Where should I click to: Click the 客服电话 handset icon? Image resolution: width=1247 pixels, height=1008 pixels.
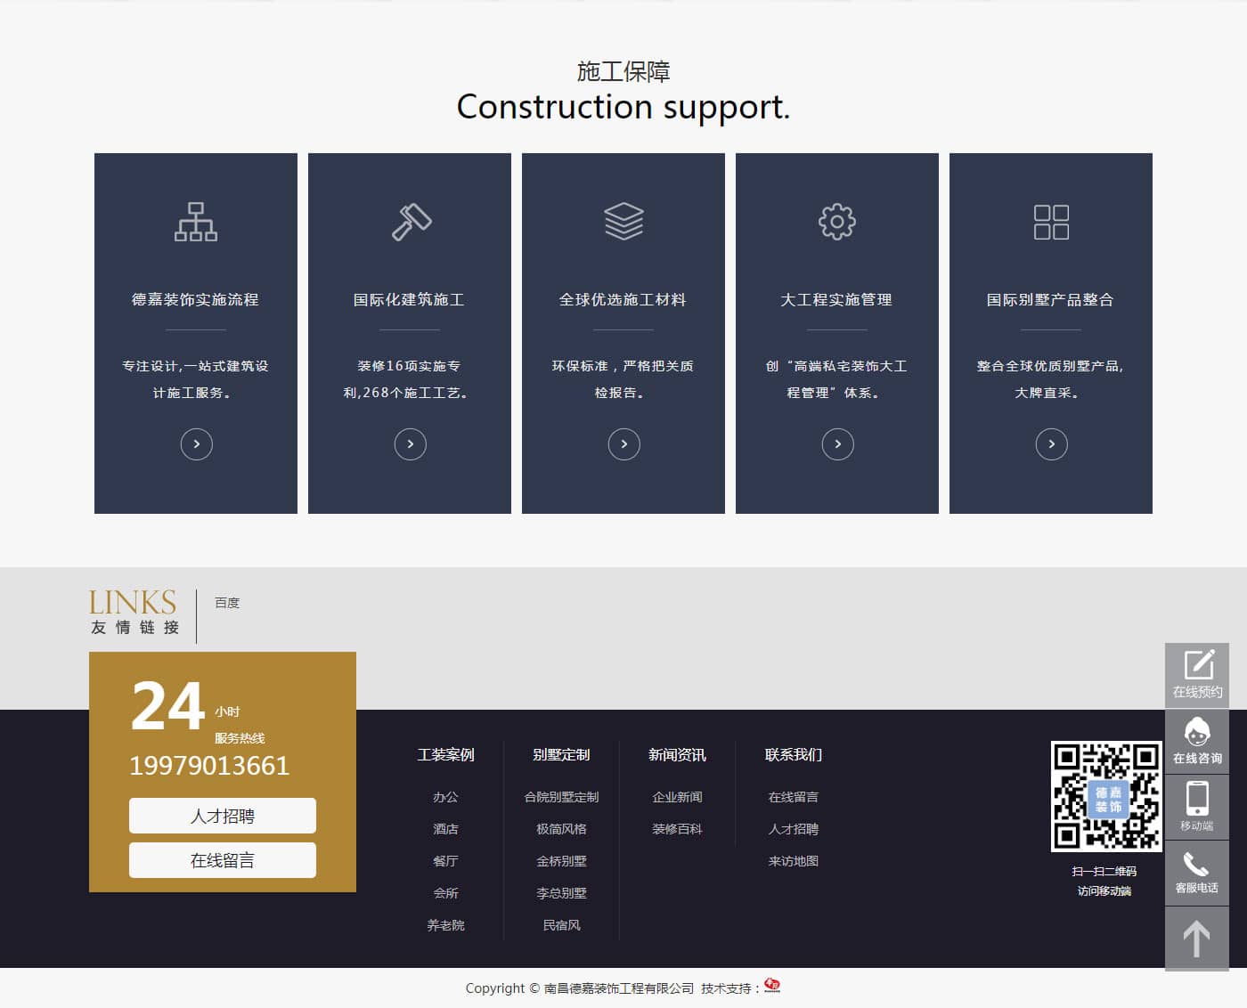[1197, 872]
